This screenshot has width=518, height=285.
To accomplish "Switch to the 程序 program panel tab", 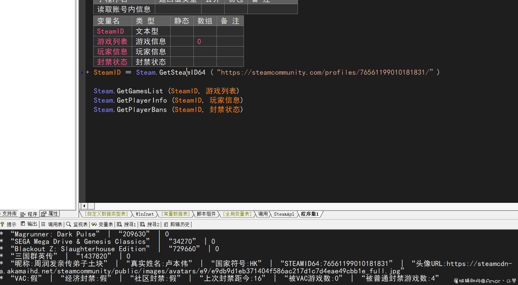I will tap(29, 214).
